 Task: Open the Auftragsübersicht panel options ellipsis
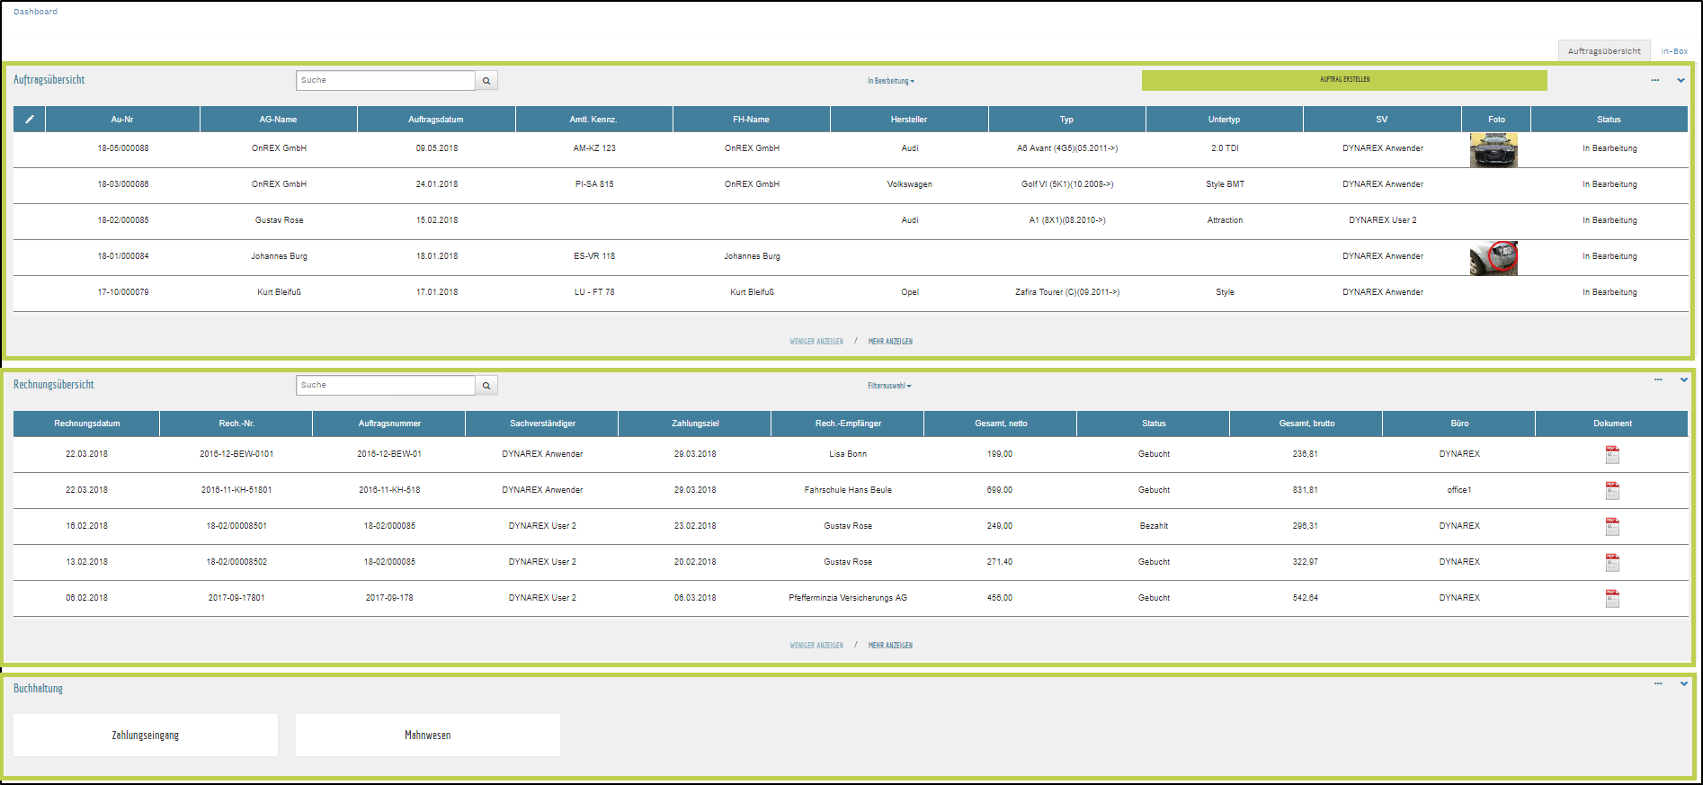(1654, 80)
